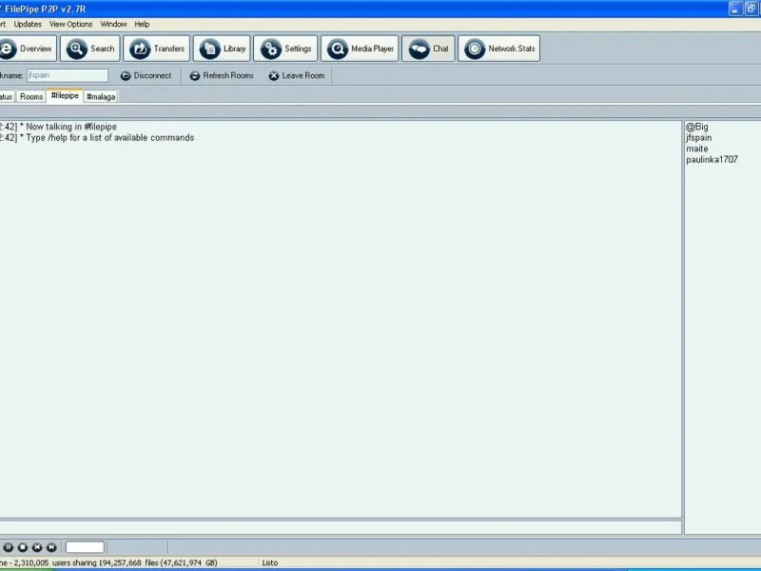Click the pause playback button
The height and width of the screenshot is (571, 761).
point(9,547)
